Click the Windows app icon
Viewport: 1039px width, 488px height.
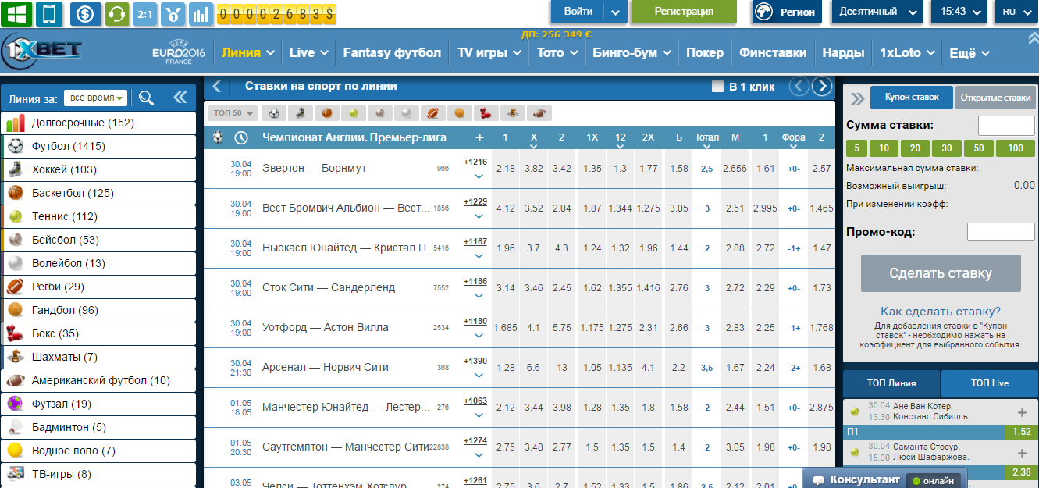pos(16,13)
